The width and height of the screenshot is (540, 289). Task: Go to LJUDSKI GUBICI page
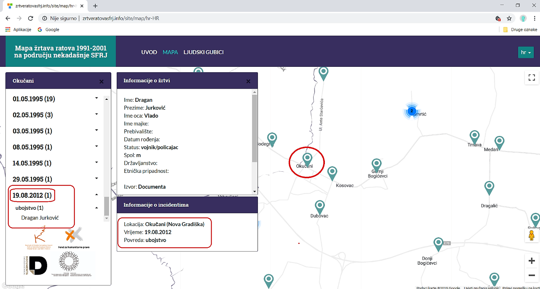pyautogui.click(x=203, y=52)
